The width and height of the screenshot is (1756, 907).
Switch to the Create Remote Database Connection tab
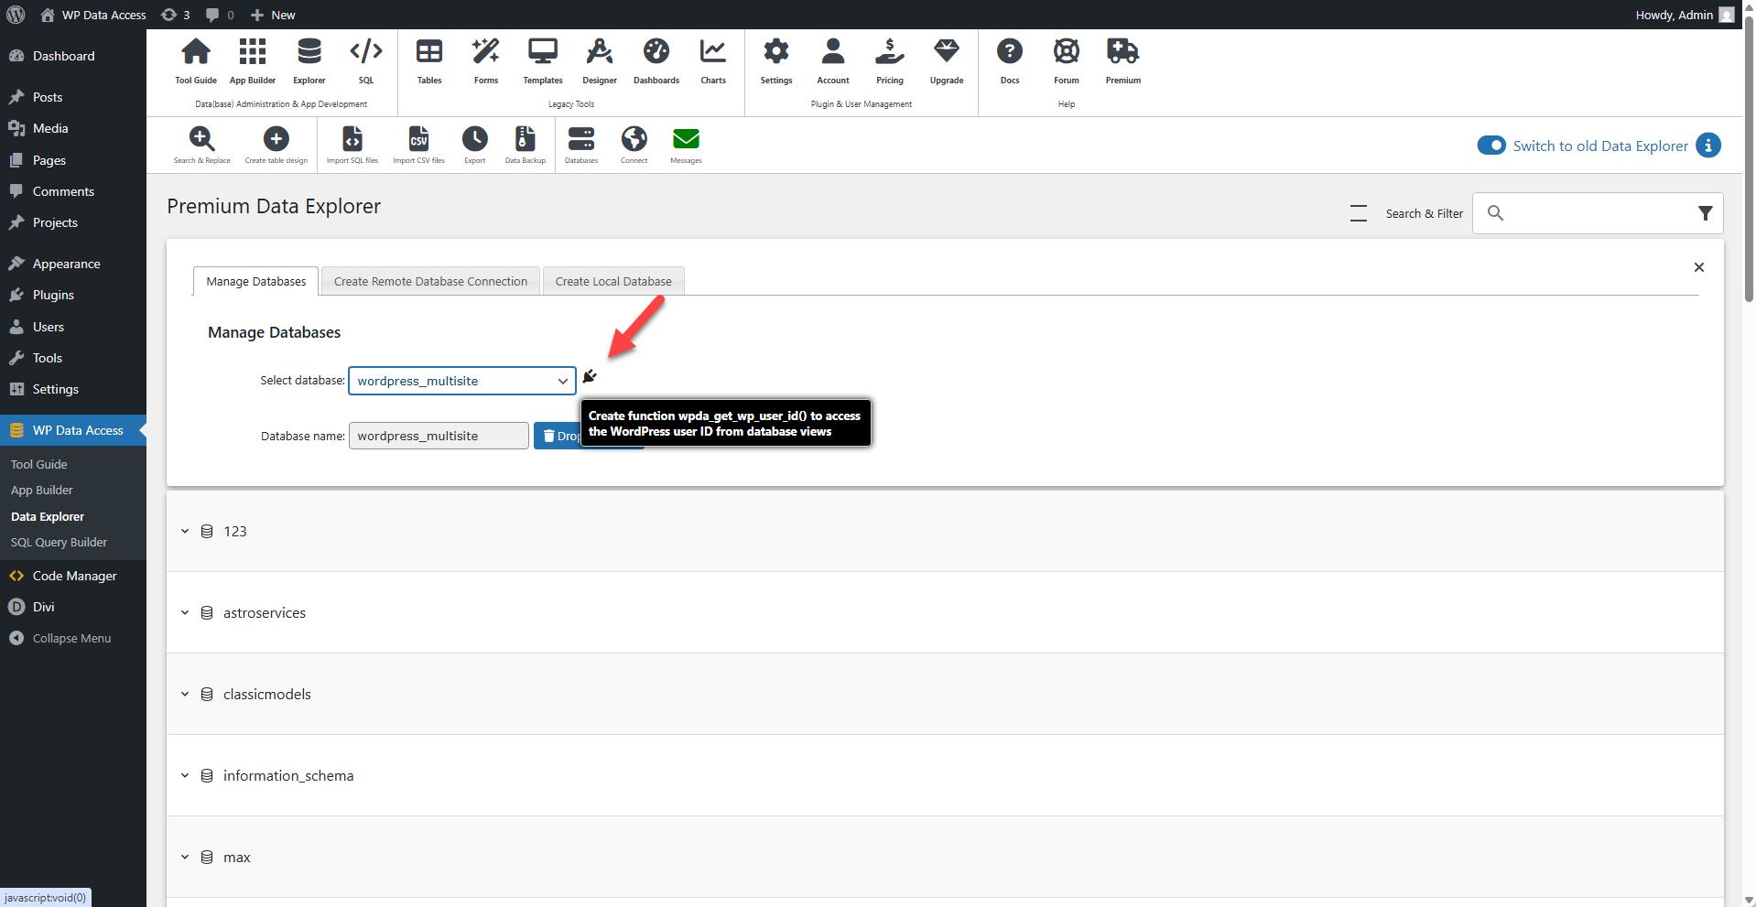coord(430,281)
